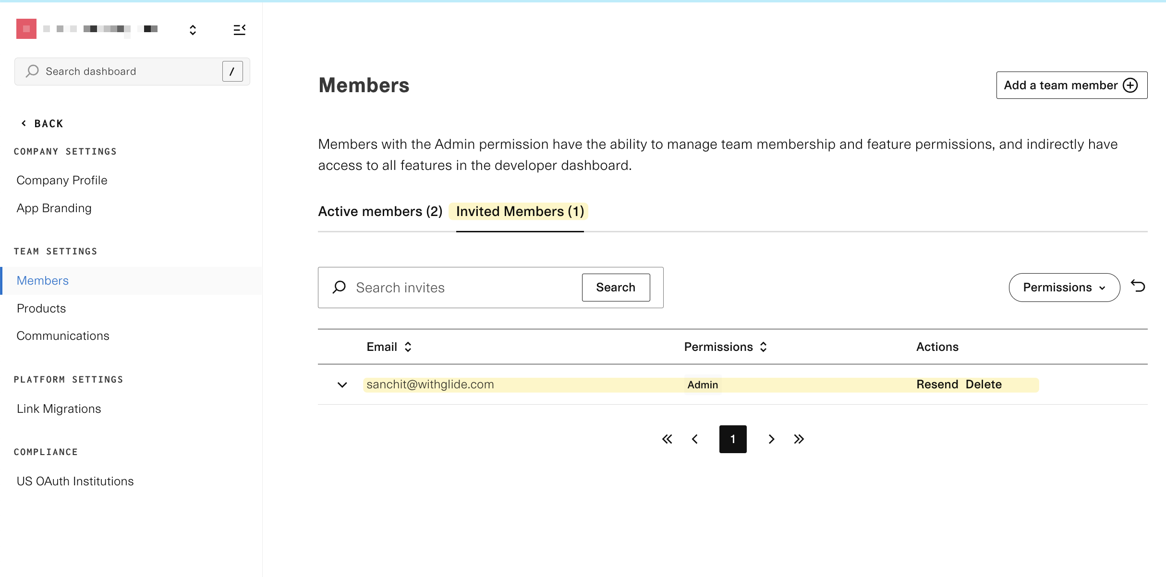
Task: Go to the next page using the right arrow
Action: point(771,439)
